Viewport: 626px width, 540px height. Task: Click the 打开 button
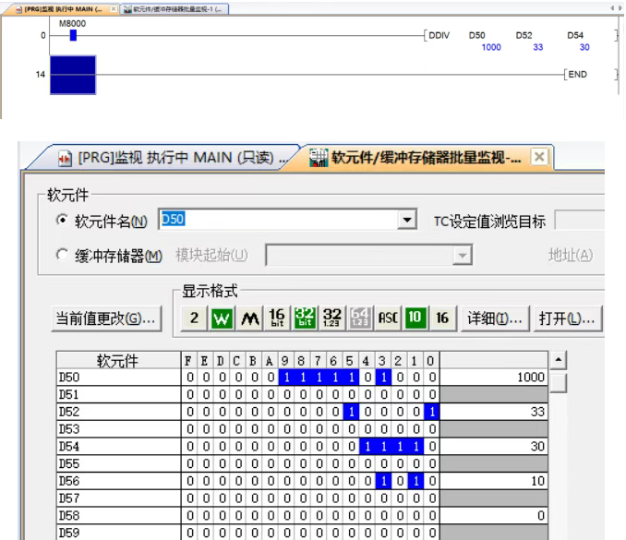567,318
